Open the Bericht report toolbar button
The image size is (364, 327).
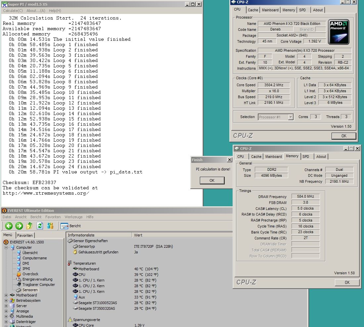(x=71, y=226)
